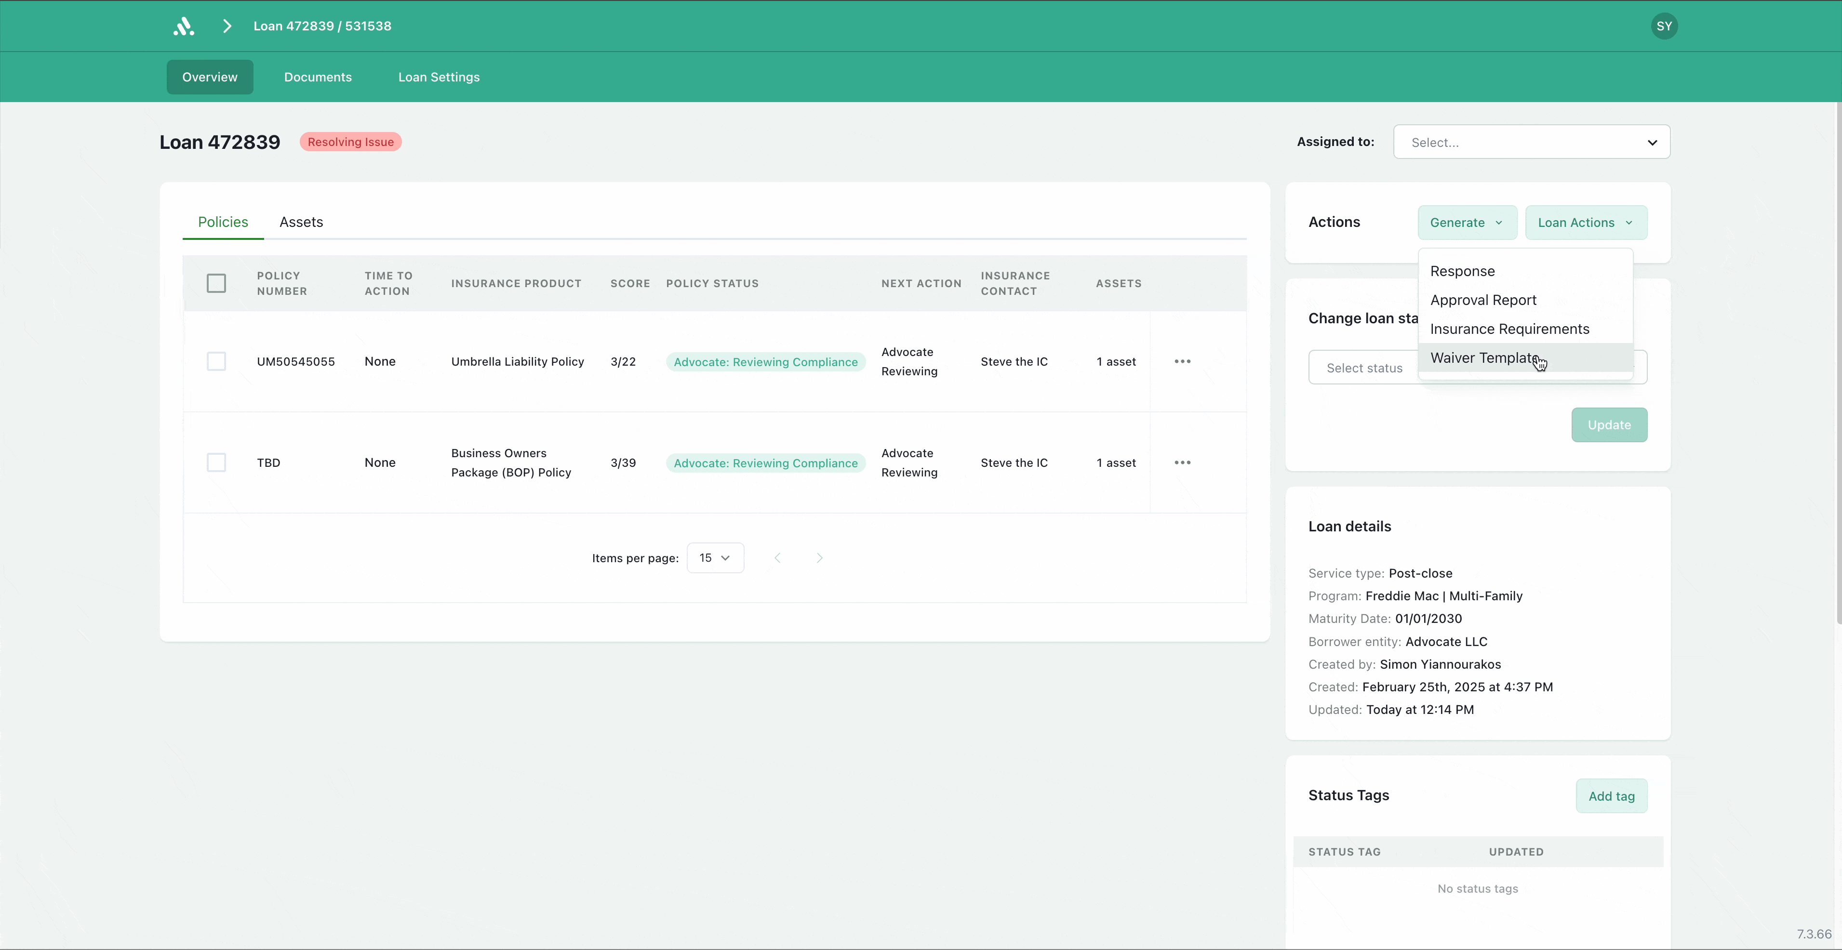This screenshot has height=950, width=1842.
Task: Go to next page arrow in pagination
Action: (819, 558)
